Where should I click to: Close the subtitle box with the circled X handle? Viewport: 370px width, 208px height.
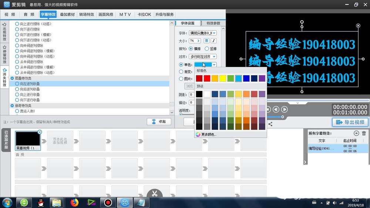click(358, 26)
